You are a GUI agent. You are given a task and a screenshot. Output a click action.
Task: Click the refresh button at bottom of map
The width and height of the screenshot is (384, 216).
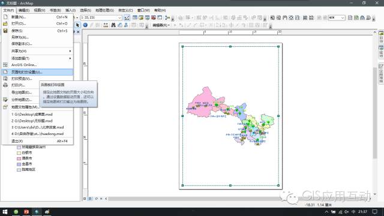click(96, 199)
